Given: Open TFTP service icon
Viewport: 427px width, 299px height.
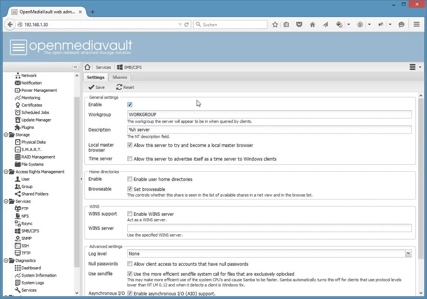Looking at the screenshot, I should click(x=18, y=253).
